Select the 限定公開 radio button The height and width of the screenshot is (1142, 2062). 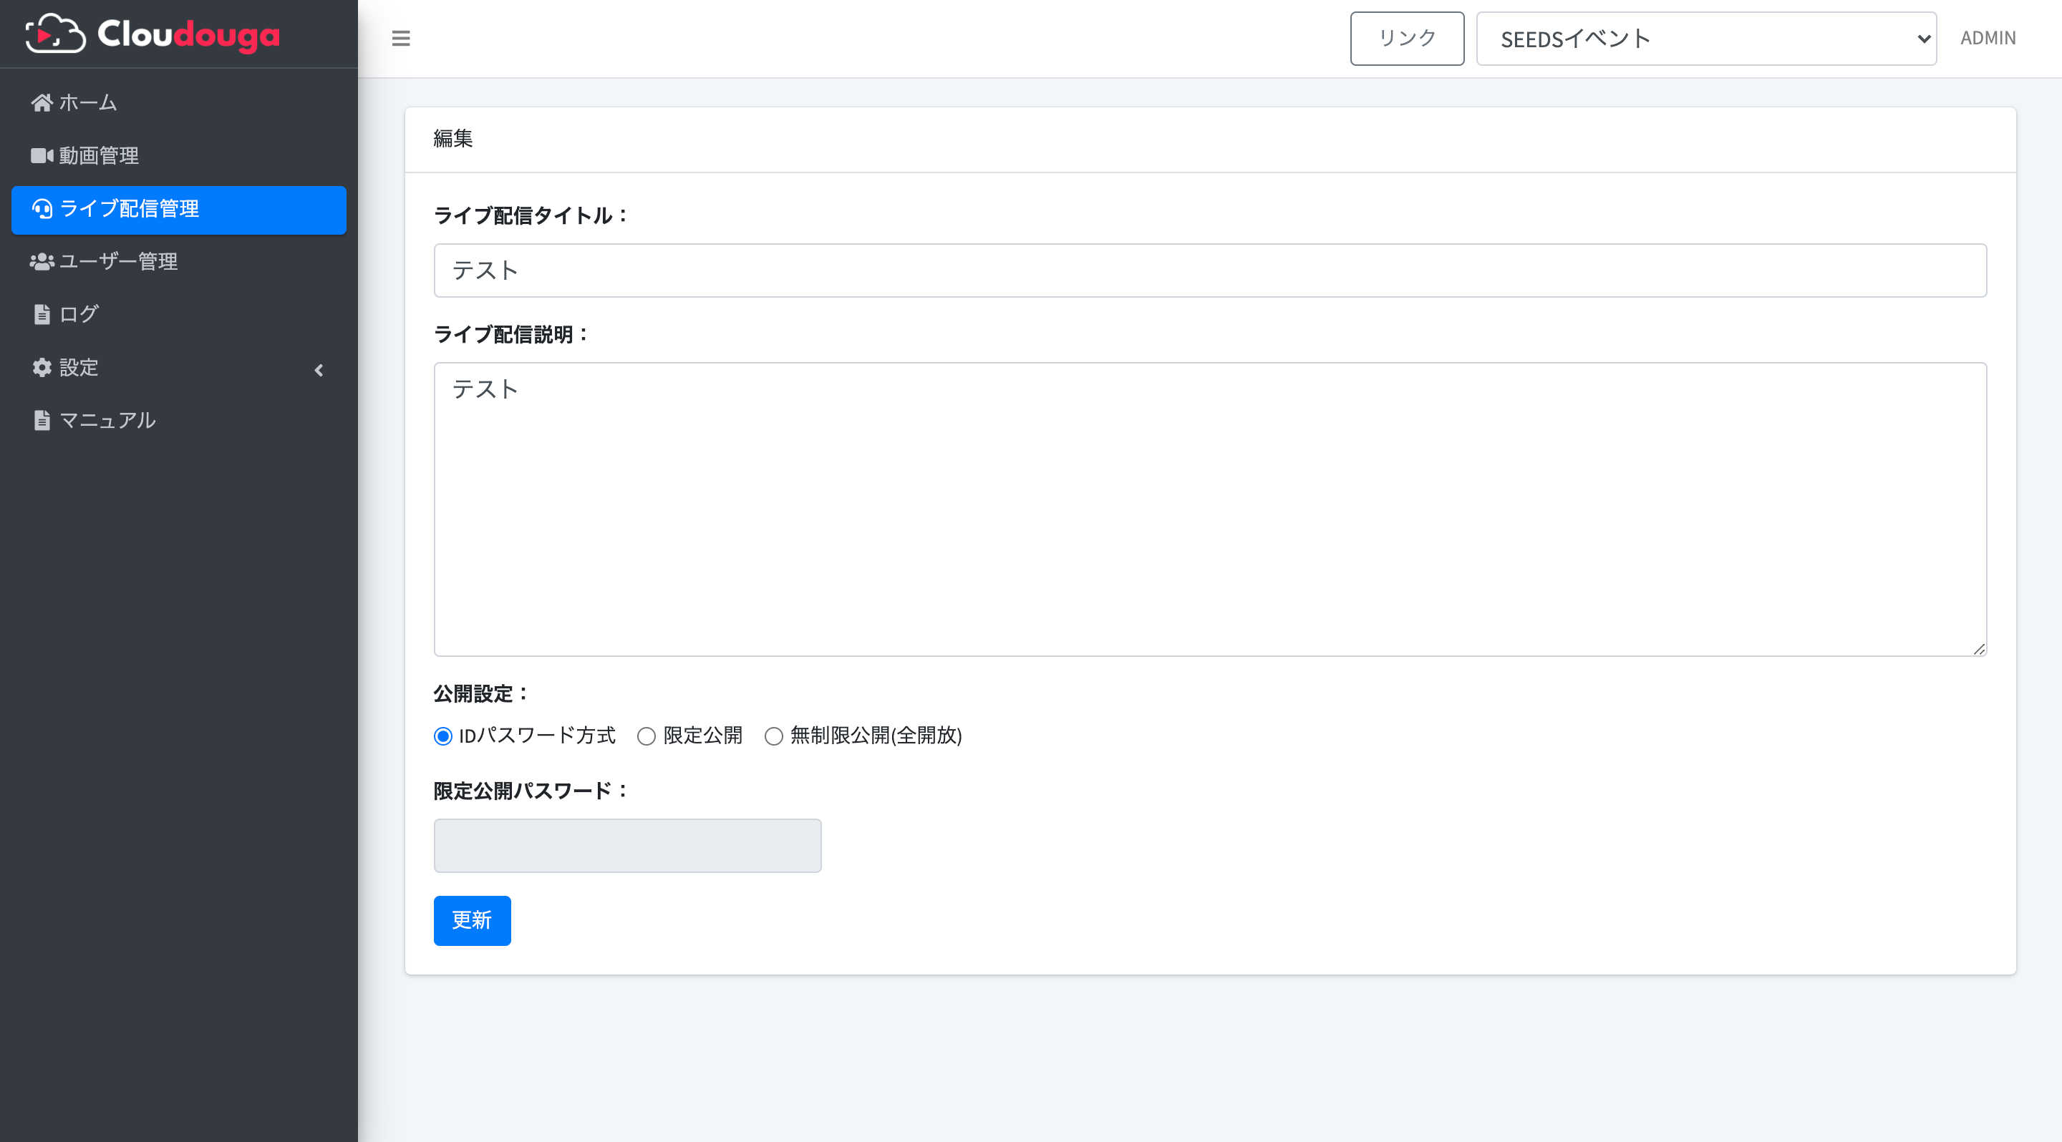[646, 736]
